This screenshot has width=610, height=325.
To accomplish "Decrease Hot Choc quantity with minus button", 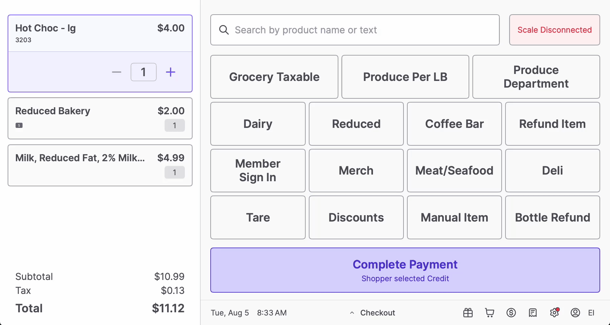I will tap(117, 72).
